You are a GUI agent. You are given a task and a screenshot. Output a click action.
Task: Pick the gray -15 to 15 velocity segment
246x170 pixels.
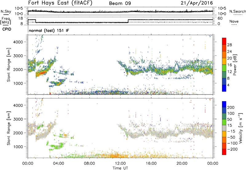(x=224, y=128)
